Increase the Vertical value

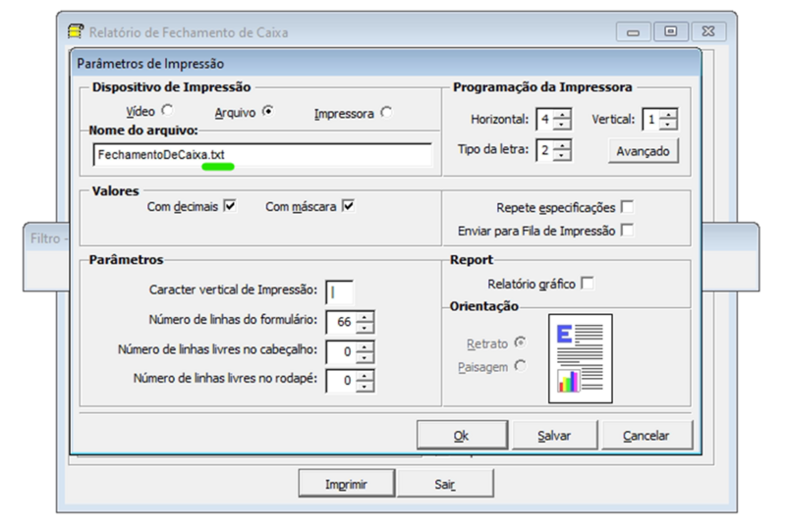668,115
